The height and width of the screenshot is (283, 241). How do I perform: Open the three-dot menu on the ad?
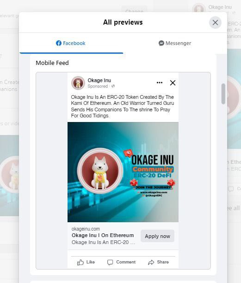(x=160, y=83)
